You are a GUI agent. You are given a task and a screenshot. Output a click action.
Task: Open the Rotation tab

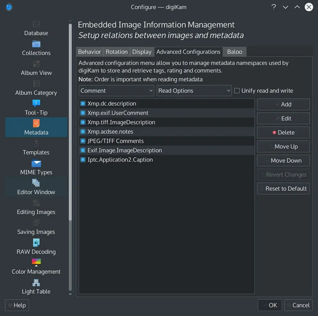(x=116, y=52)
